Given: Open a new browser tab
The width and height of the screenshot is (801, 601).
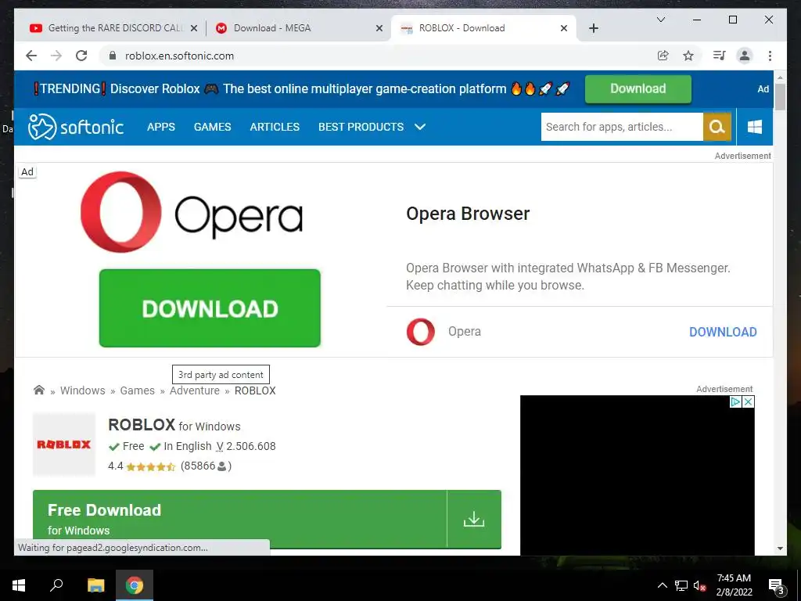Looking at the screenshot, I should (x=593, y=28).
